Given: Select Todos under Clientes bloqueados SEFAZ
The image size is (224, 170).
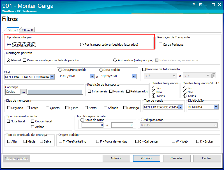Looking at the screenshot, I should 185,96.
